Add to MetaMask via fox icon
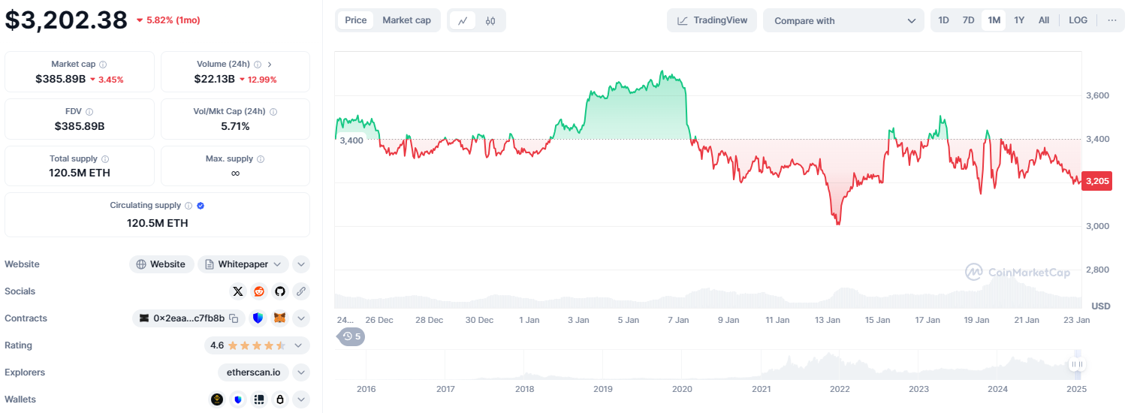1128x413 pixels. coord(279,318)
